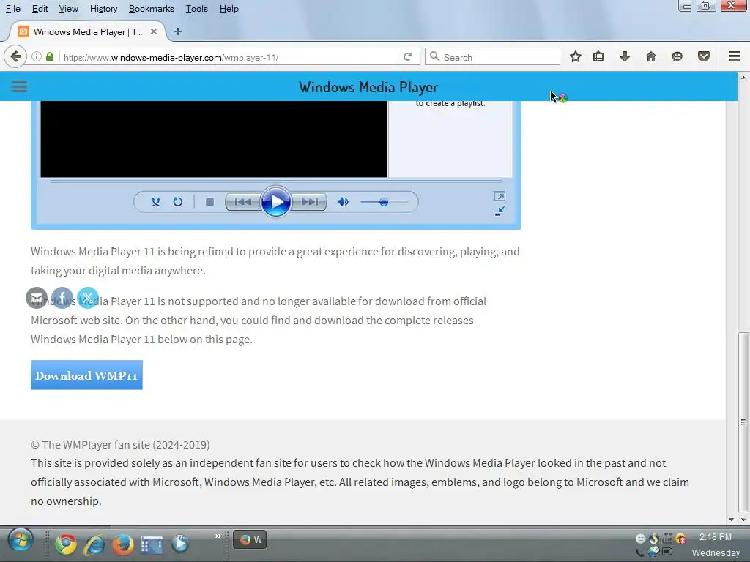Viewport: 750px width, 562px height.
Task: Open the site hamburger menu
Action: point(19,86)
